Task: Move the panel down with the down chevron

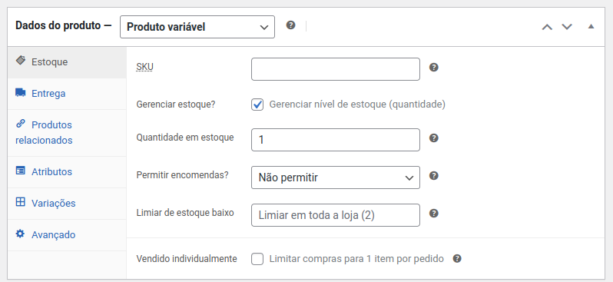Action: [567, 27]
